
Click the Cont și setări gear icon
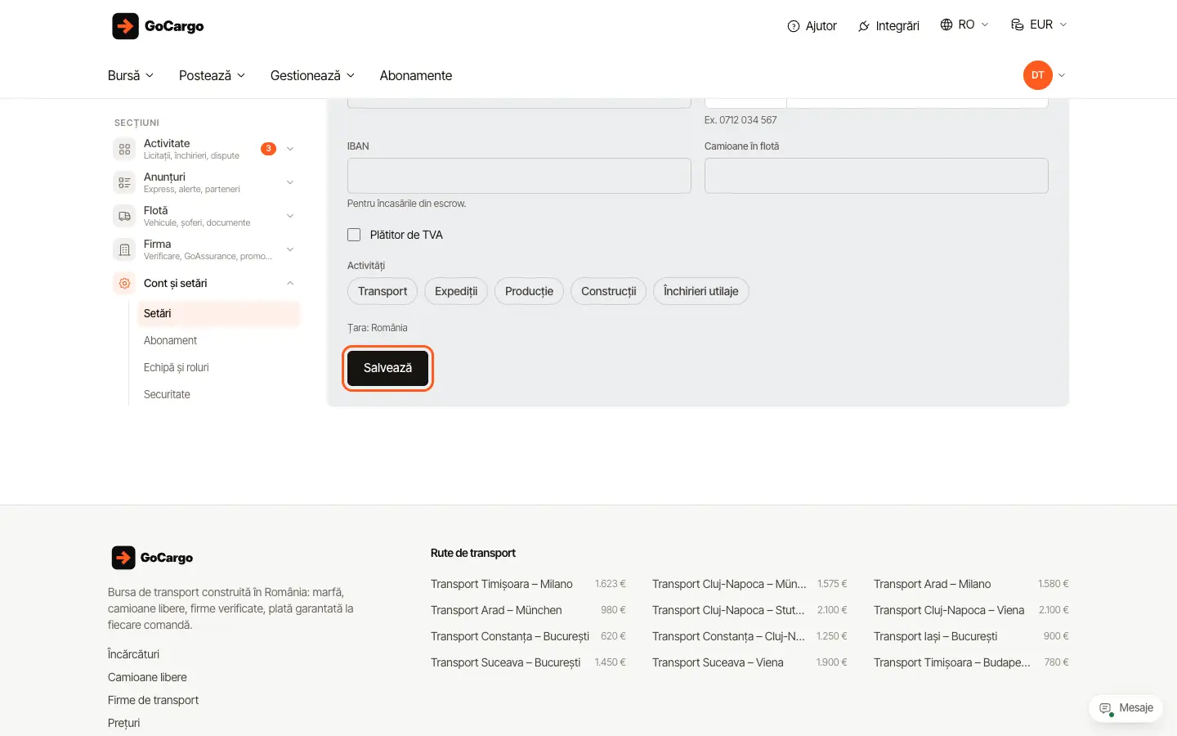tap(124, 283)
